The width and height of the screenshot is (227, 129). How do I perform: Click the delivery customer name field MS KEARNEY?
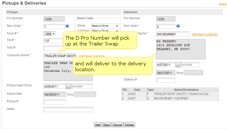tap(172, 34)
